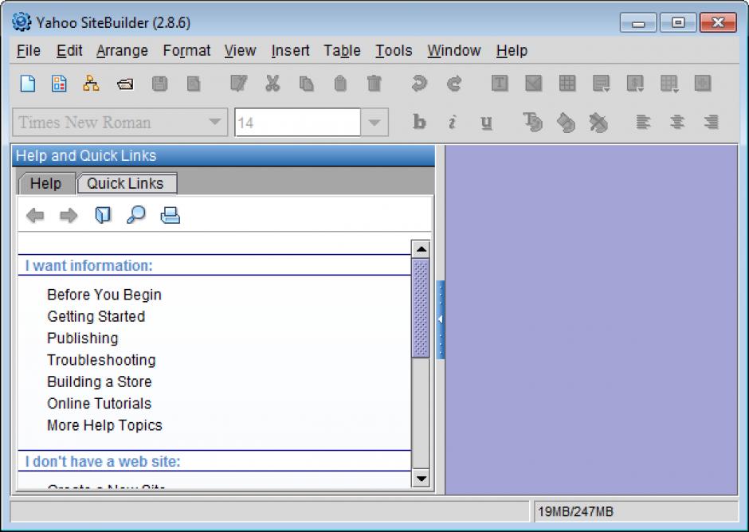Search Help with the magnifier icon
Image resolution: width=749 pixels, height=532 pixels.
[136, 215]
